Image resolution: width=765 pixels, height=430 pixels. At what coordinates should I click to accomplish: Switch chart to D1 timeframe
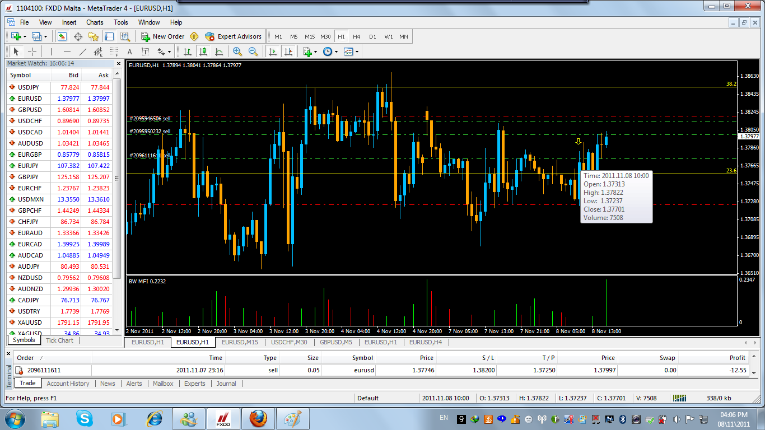click(x=372, y=36)
